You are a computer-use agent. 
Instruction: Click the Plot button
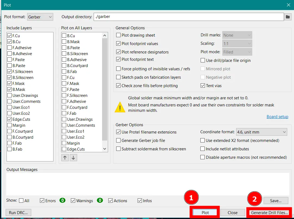tap(205, 212)
